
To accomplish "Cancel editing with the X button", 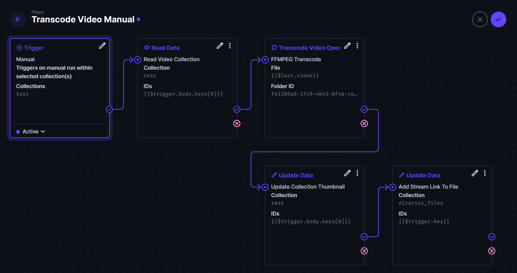I will coord(480,19).
